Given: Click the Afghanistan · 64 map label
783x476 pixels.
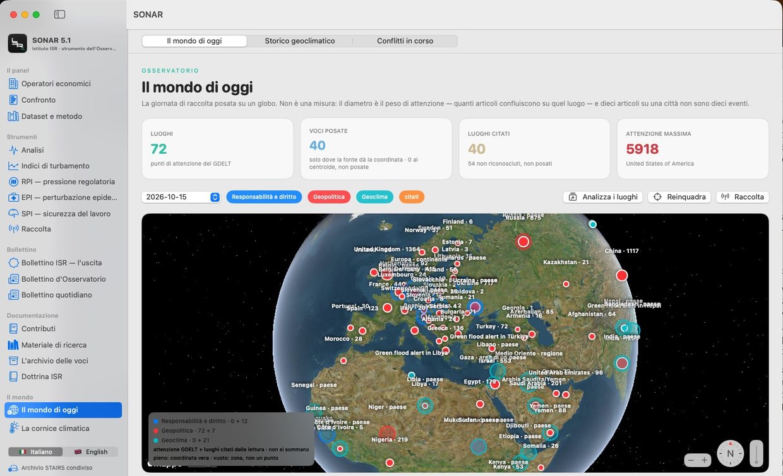Looking at the screenshot, I should [592, 314].
